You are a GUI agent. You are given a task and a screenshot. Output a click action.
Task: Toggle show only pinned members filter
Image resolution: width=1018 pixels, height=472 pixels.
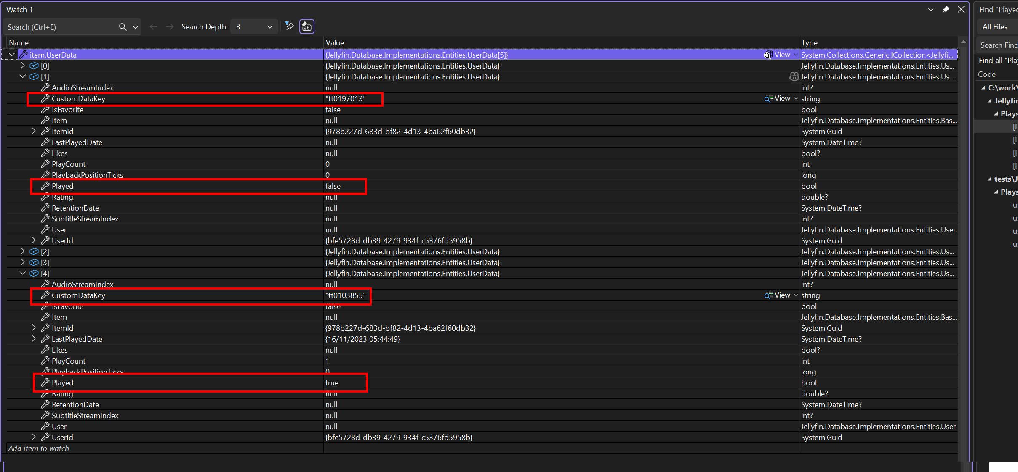click(x=289, y=26)
